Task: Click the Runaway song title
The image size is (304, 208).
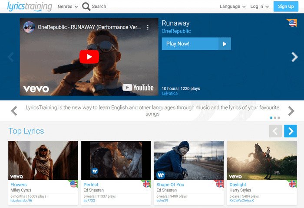Action: click(x=175, y=23)
